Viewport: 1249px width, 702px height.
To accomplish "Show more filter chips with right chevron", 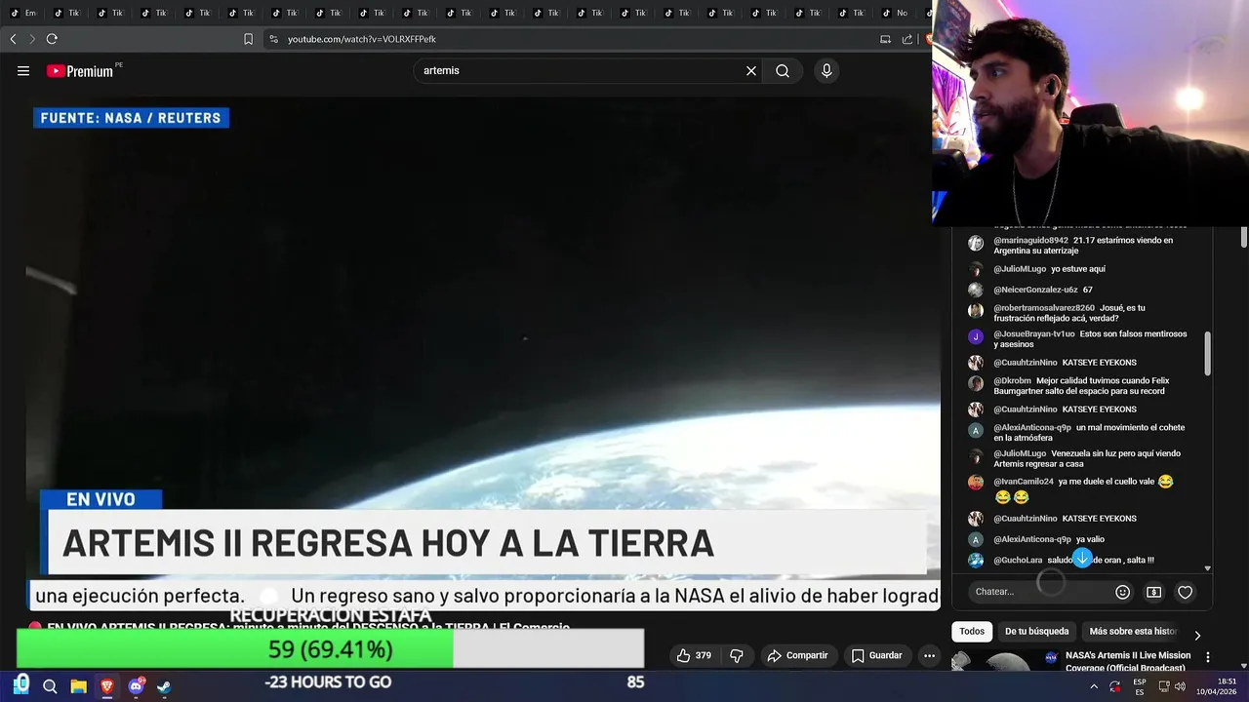I will (x=1197, y=635).
